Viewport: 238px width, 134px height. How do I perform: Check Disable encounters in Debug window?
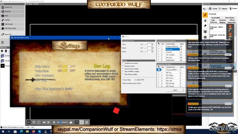(x=123, y=63)
